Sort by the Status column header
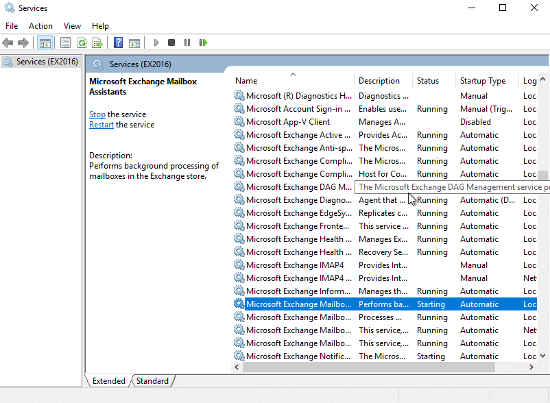Viewport: 550px width, 403px height. [x=427, y=81]
